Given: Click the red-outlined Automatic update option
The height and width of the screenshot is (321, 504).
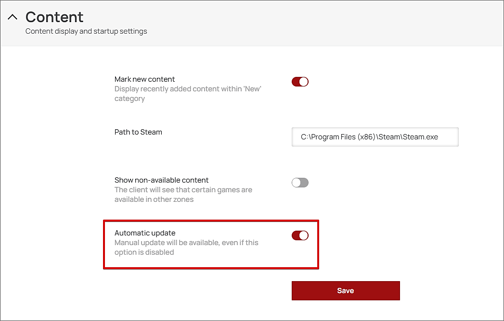Looking at the screenshot, I should [211, 244].
